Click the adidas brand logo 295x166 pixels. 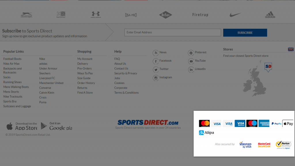[270, 14]
